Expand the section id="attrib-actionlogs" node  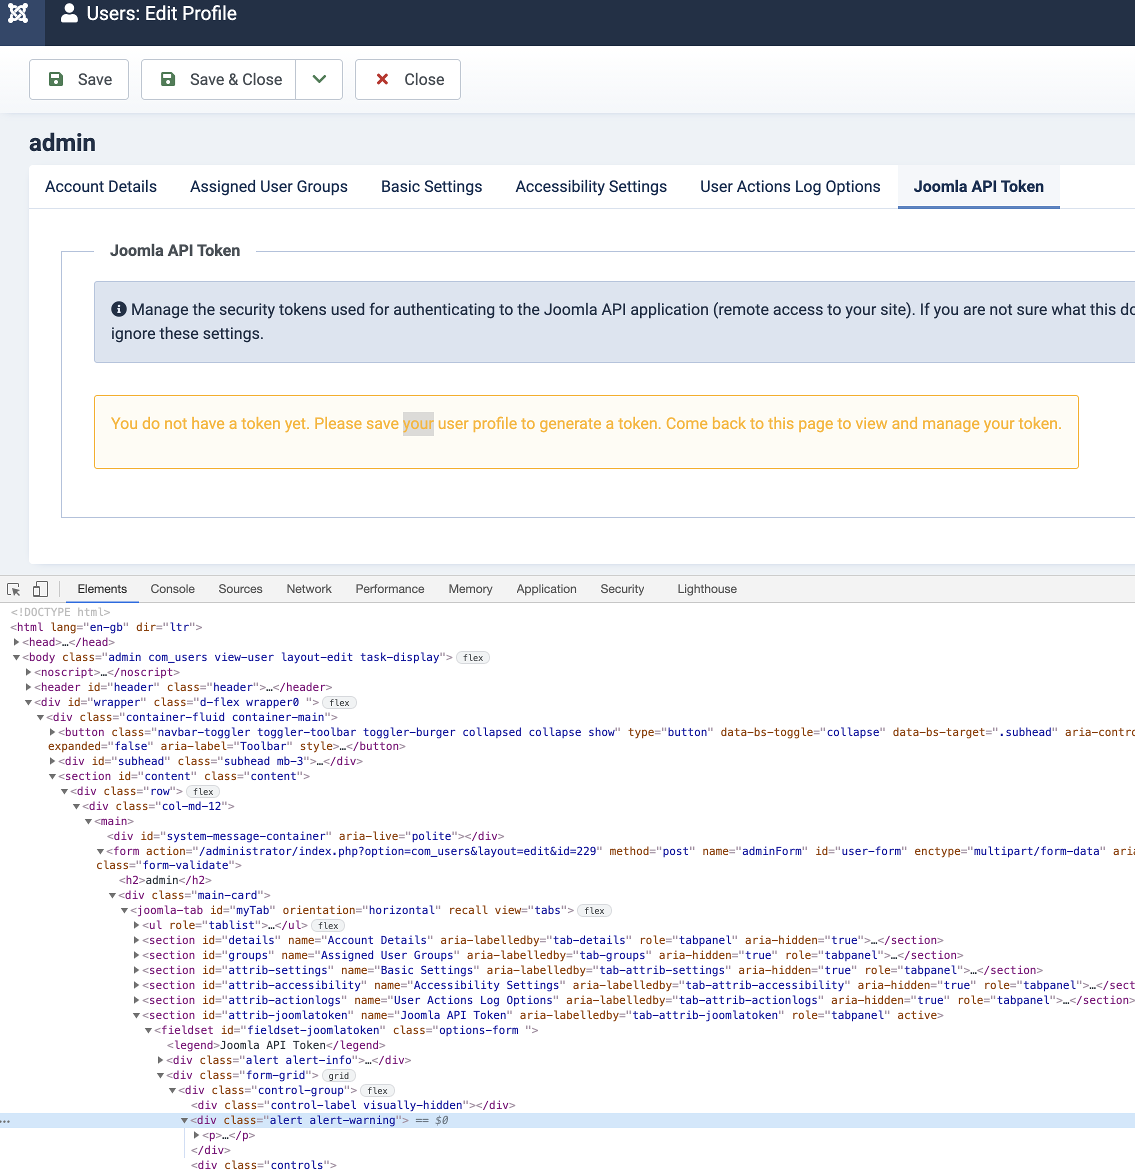[x=136, y=1000]
